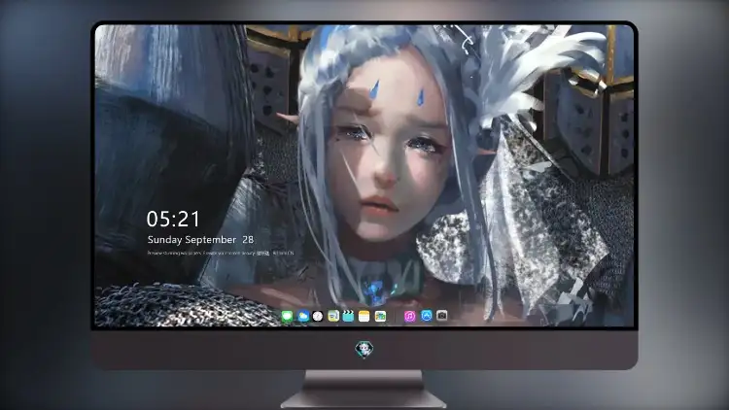Click the Sunday September 28 date
Viewport: 729px width, 410px height.
(x=200, y=240)
